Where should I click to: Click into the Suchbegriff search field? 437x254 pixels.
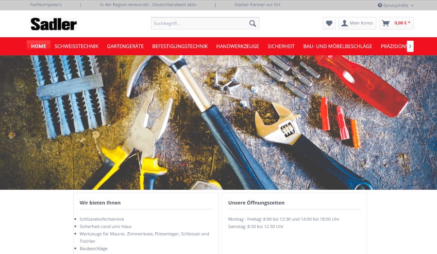pos(199,23)
